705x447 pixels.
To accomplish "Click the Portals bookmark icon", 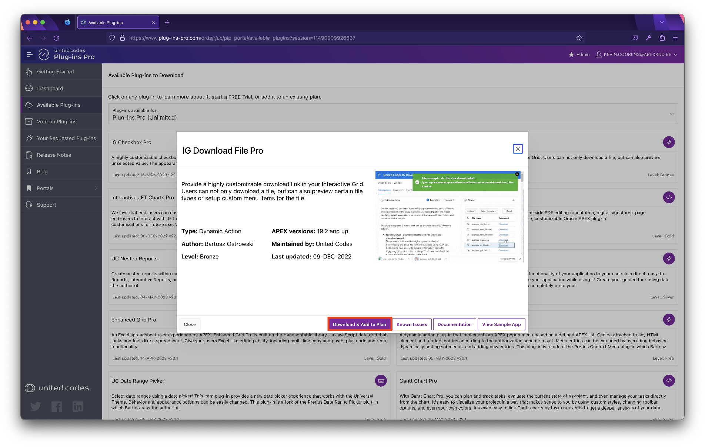I will [x=29, y=188].
